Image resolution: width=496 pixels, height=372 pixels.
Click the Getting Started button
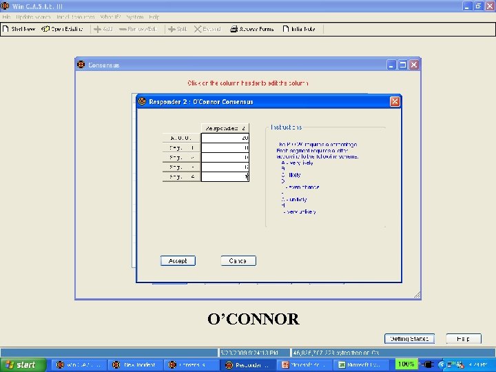point(409,338)
